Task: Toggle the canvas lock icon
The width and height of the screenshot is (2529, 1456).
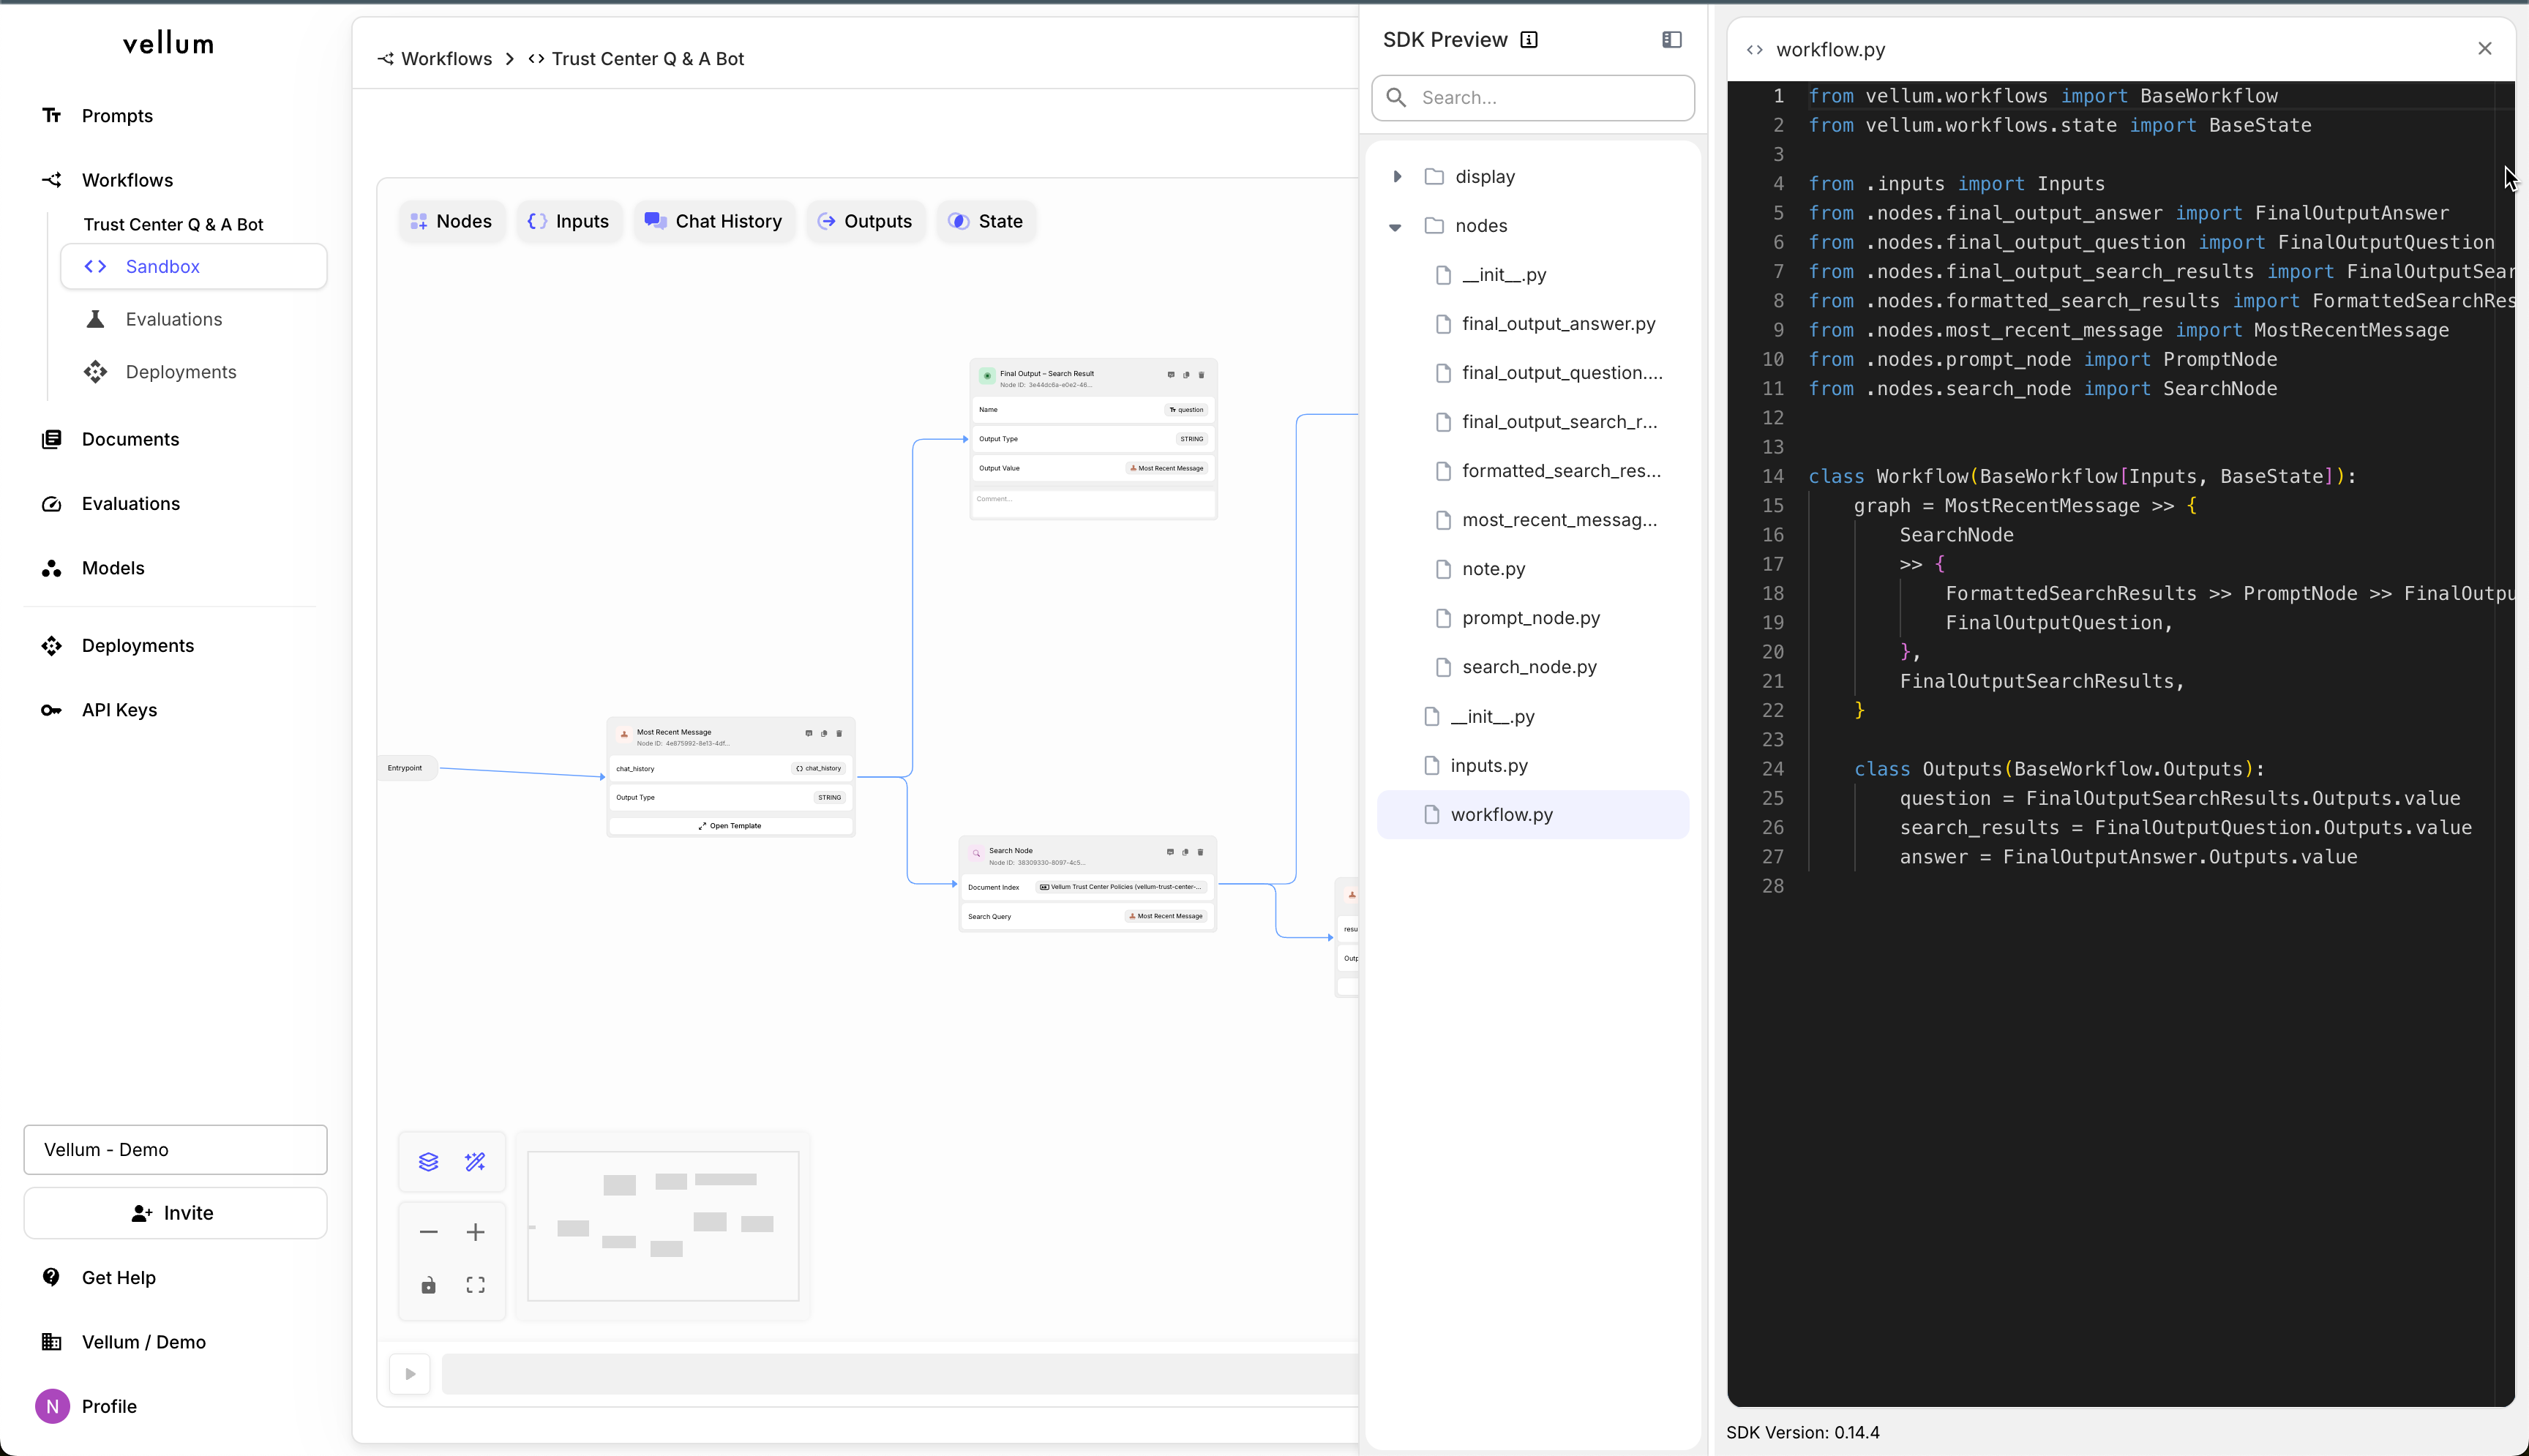Action: [428, 1285]
